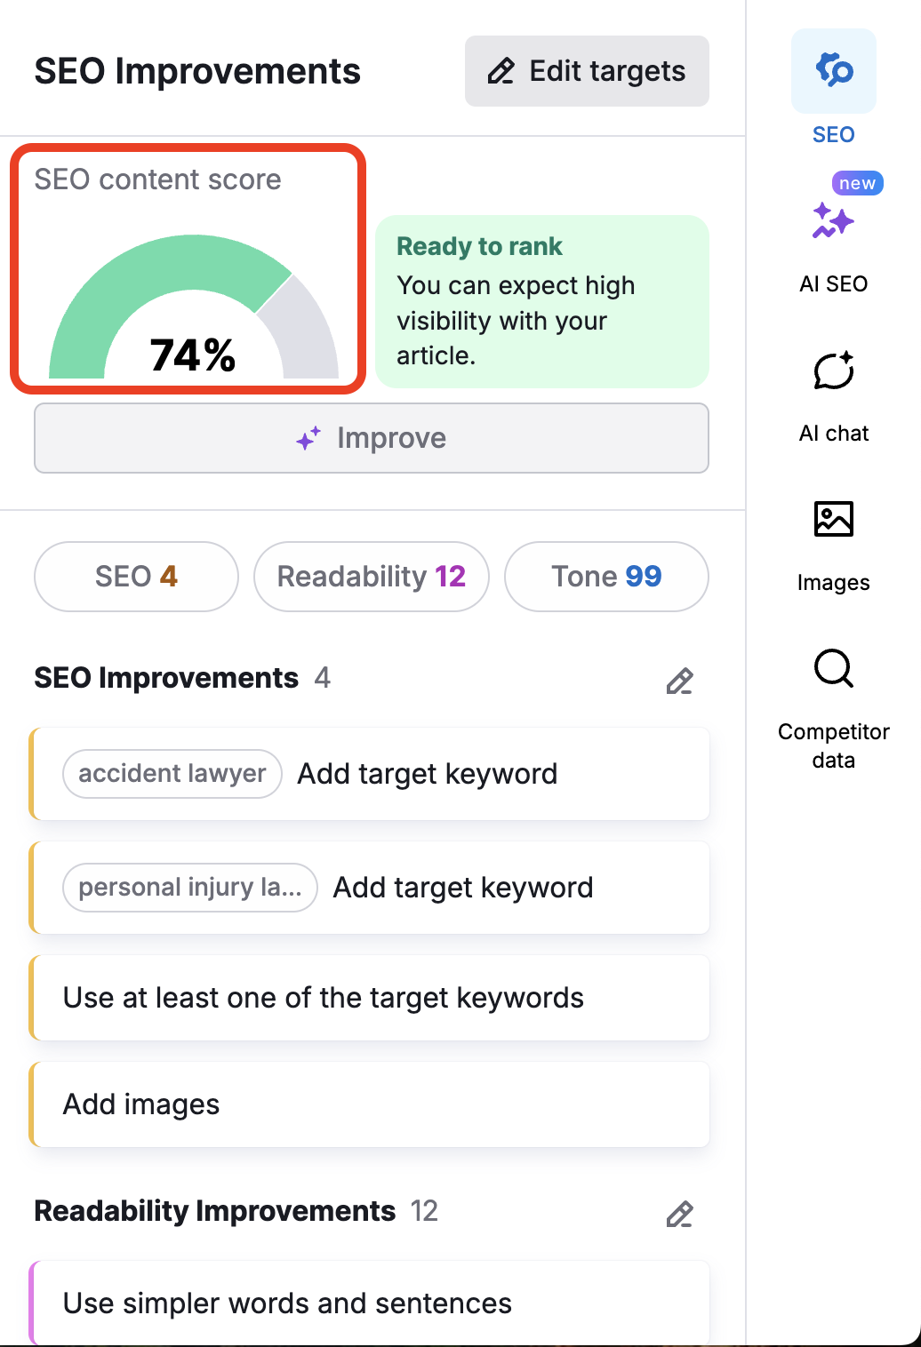Open the Use simpler words and sentences suggestion

[371, 1303]
